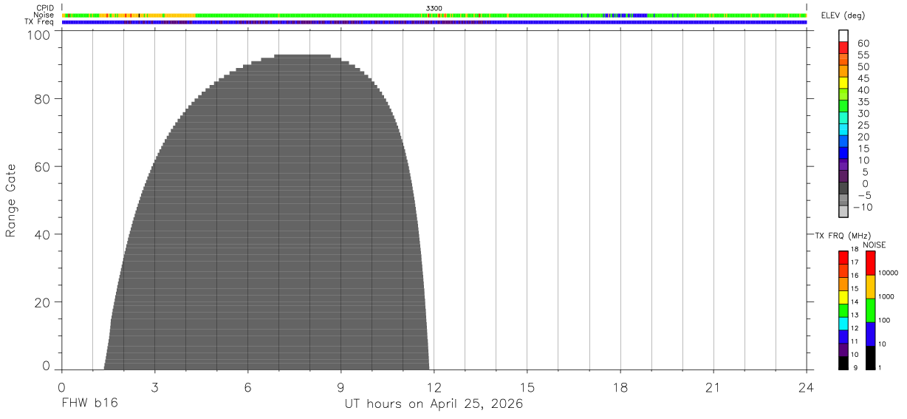Click the 'ELEV (deg)' colorbar title

click(x=843, y=16)
